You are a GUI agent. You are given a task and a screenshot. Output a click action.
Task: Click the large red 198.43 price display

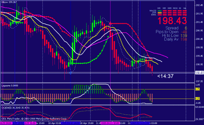[172, 21]
